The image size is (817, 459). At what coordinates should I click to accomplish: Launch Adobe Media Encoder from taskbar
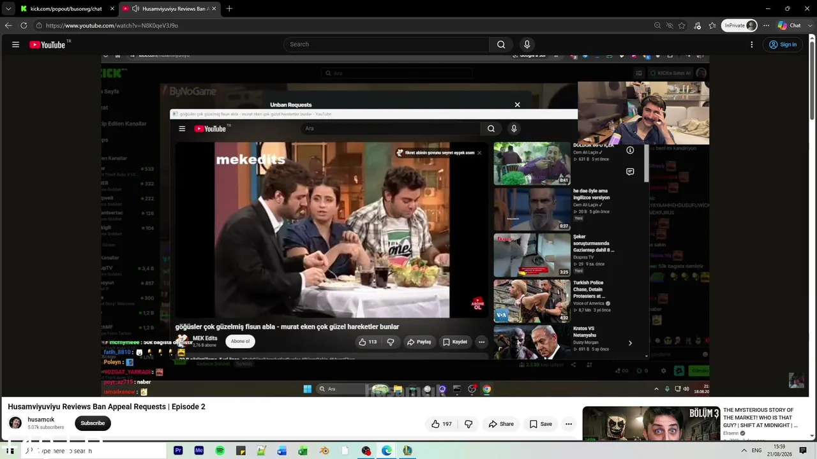199,451
